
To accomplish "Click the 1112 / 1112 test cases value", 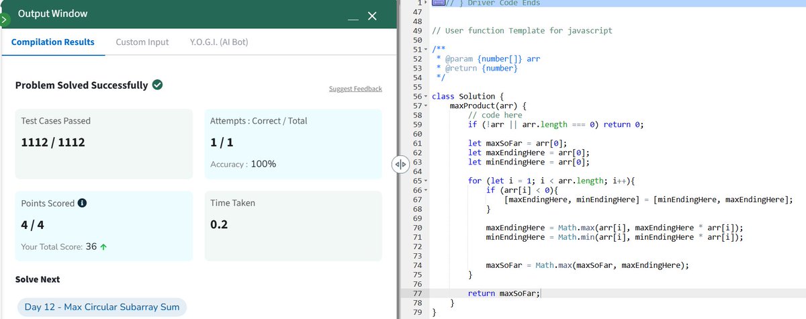I will 53,143.
